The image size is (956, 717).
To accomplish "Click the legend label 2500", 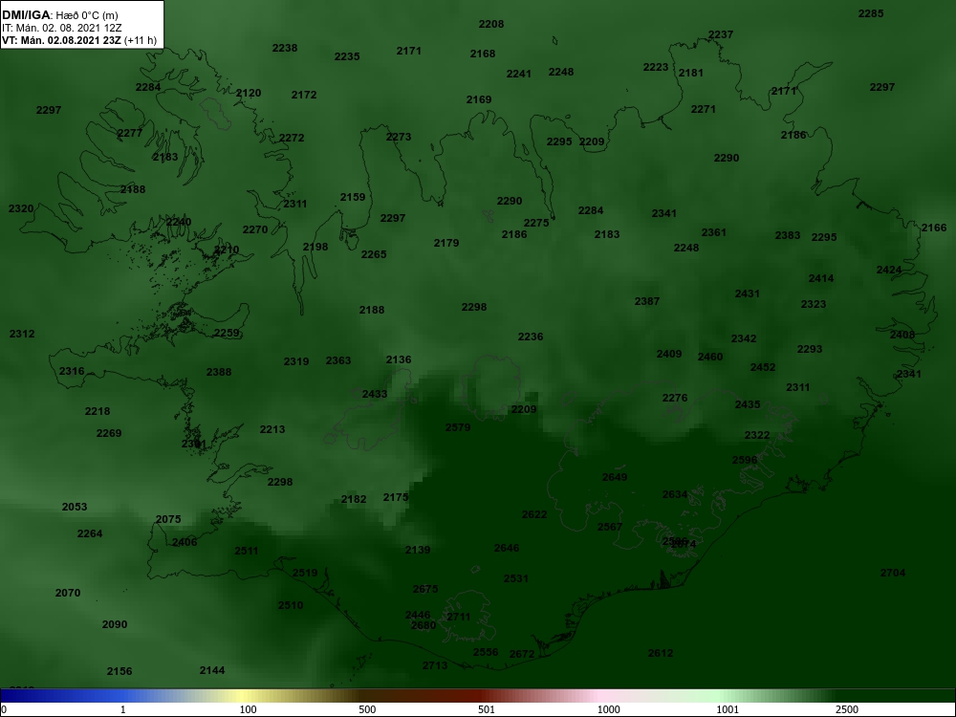I will click(847, 709).
